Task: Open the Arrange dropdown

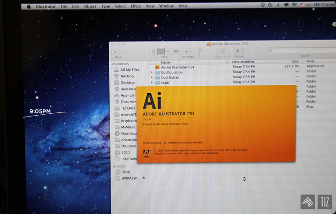Action: (188, 51)
